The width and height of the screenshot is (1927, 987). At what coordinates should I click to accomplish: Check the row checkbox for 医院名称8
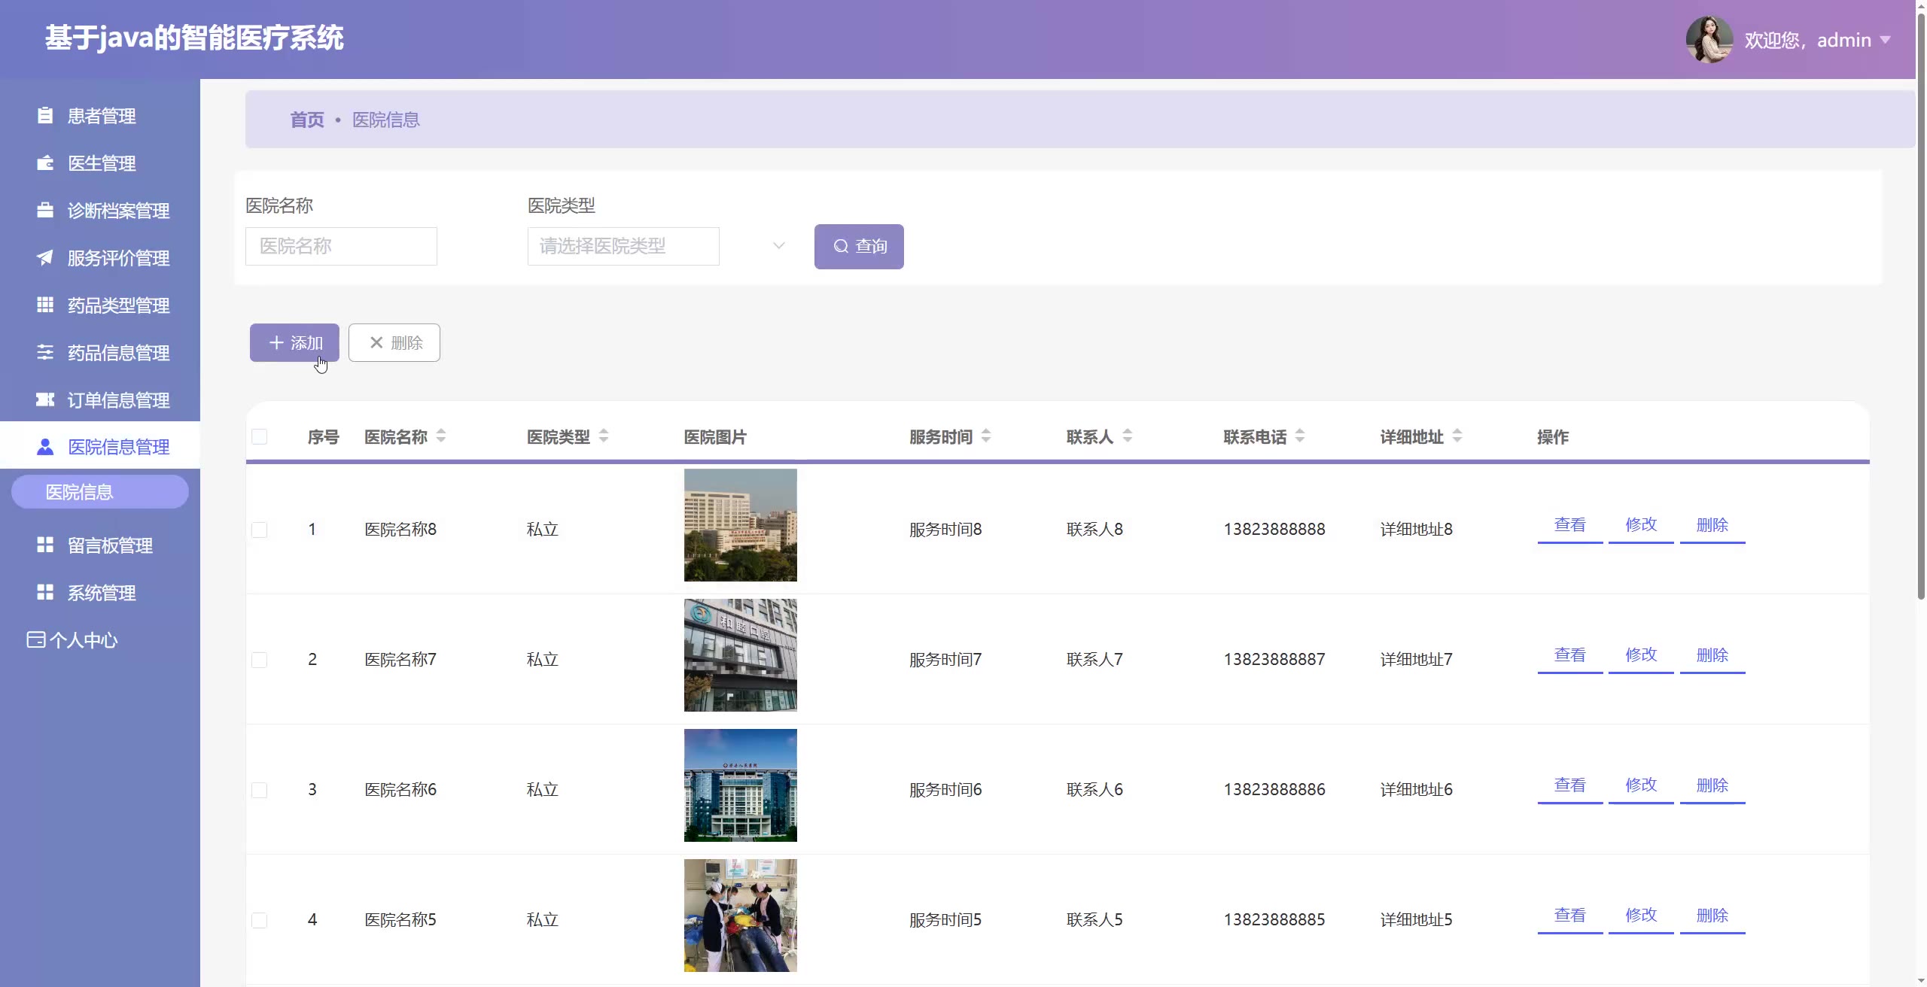click(x=260, y=530)
